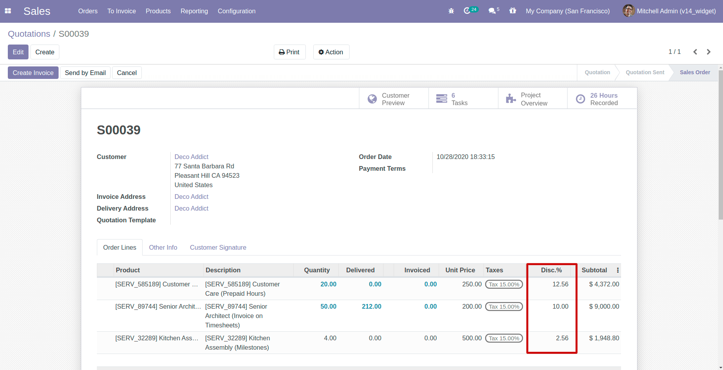The width and height of the screenshot is (723, 370).
Task: Open the Print dropdown
Action: pyautogui.click(x=289, y=52)
